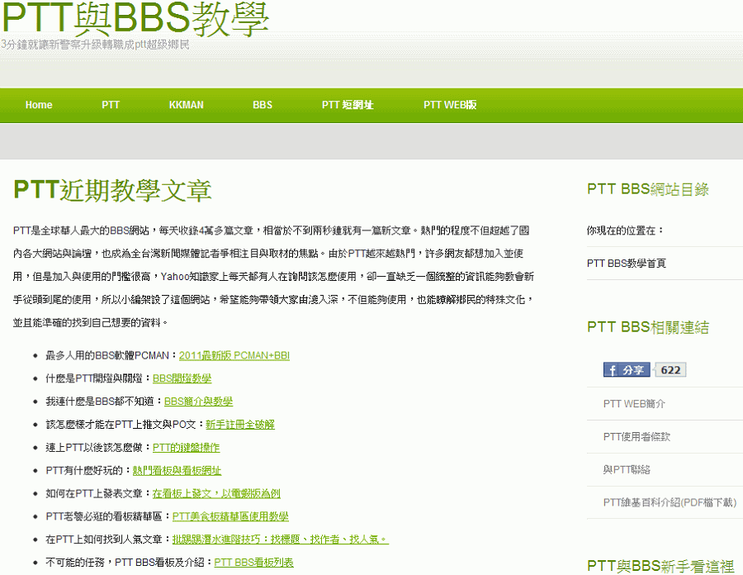This screenshot has width=743, height=575.
Task: Open the 批踢踢潛水進階技巧 link
Action: [x=280, y=539]
